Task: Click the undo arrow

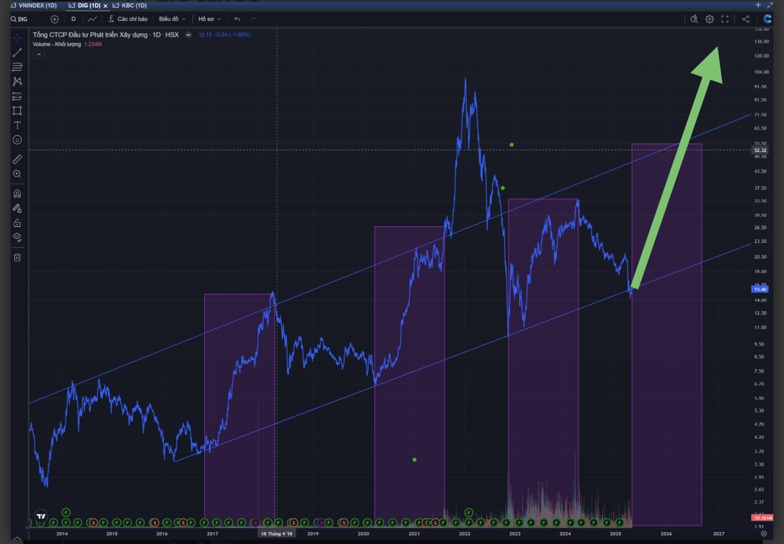Action: 238,19
